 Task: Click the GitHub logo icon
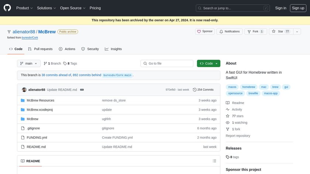pyautogui.click(x=8, y=8)
